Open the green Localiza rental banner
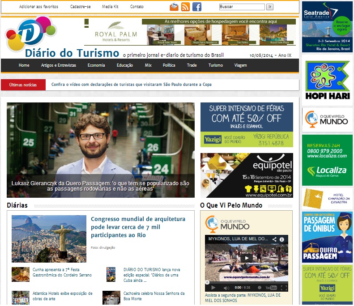Screen dimensions: 354x306 (327, 160)
